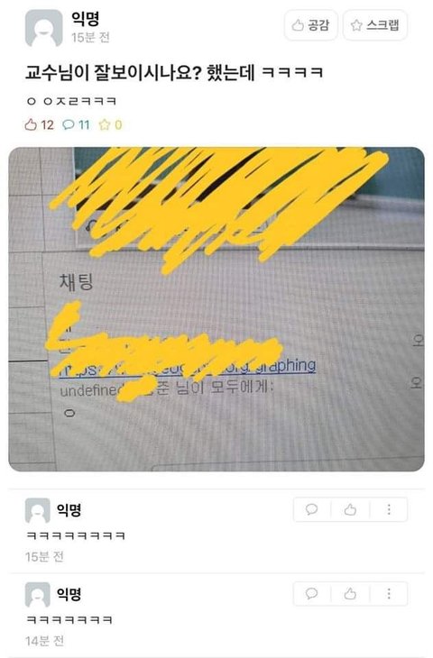Click the first comment's 익명 name
This screenshot has width=433, height=658.
[x=69, y=510]
